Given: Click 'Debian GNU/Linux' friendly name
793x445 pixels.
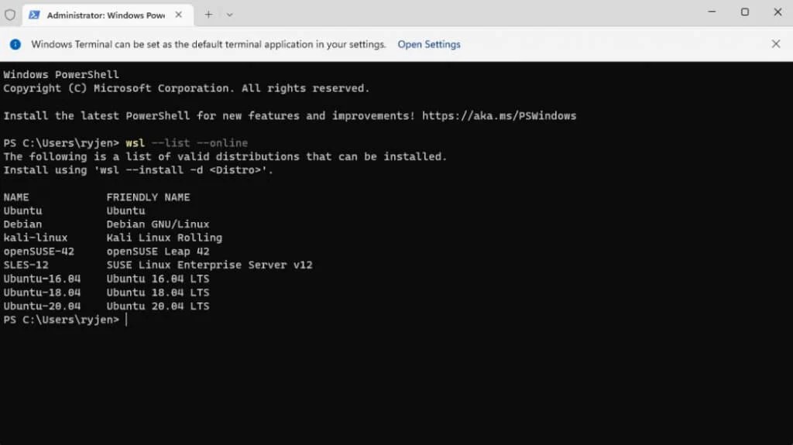Looking at the screenshot, I should click(x=158, y=224).
